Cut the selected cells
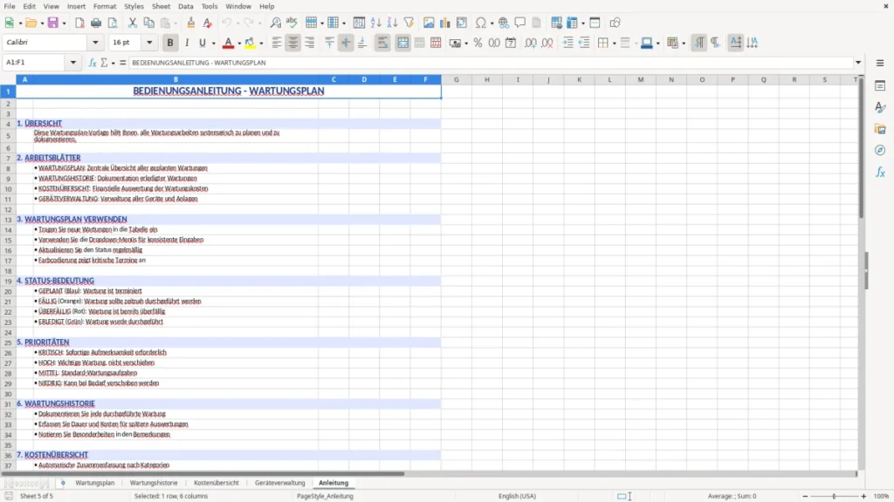The width and height of the screenshot is (894, 502). (133, 23)
